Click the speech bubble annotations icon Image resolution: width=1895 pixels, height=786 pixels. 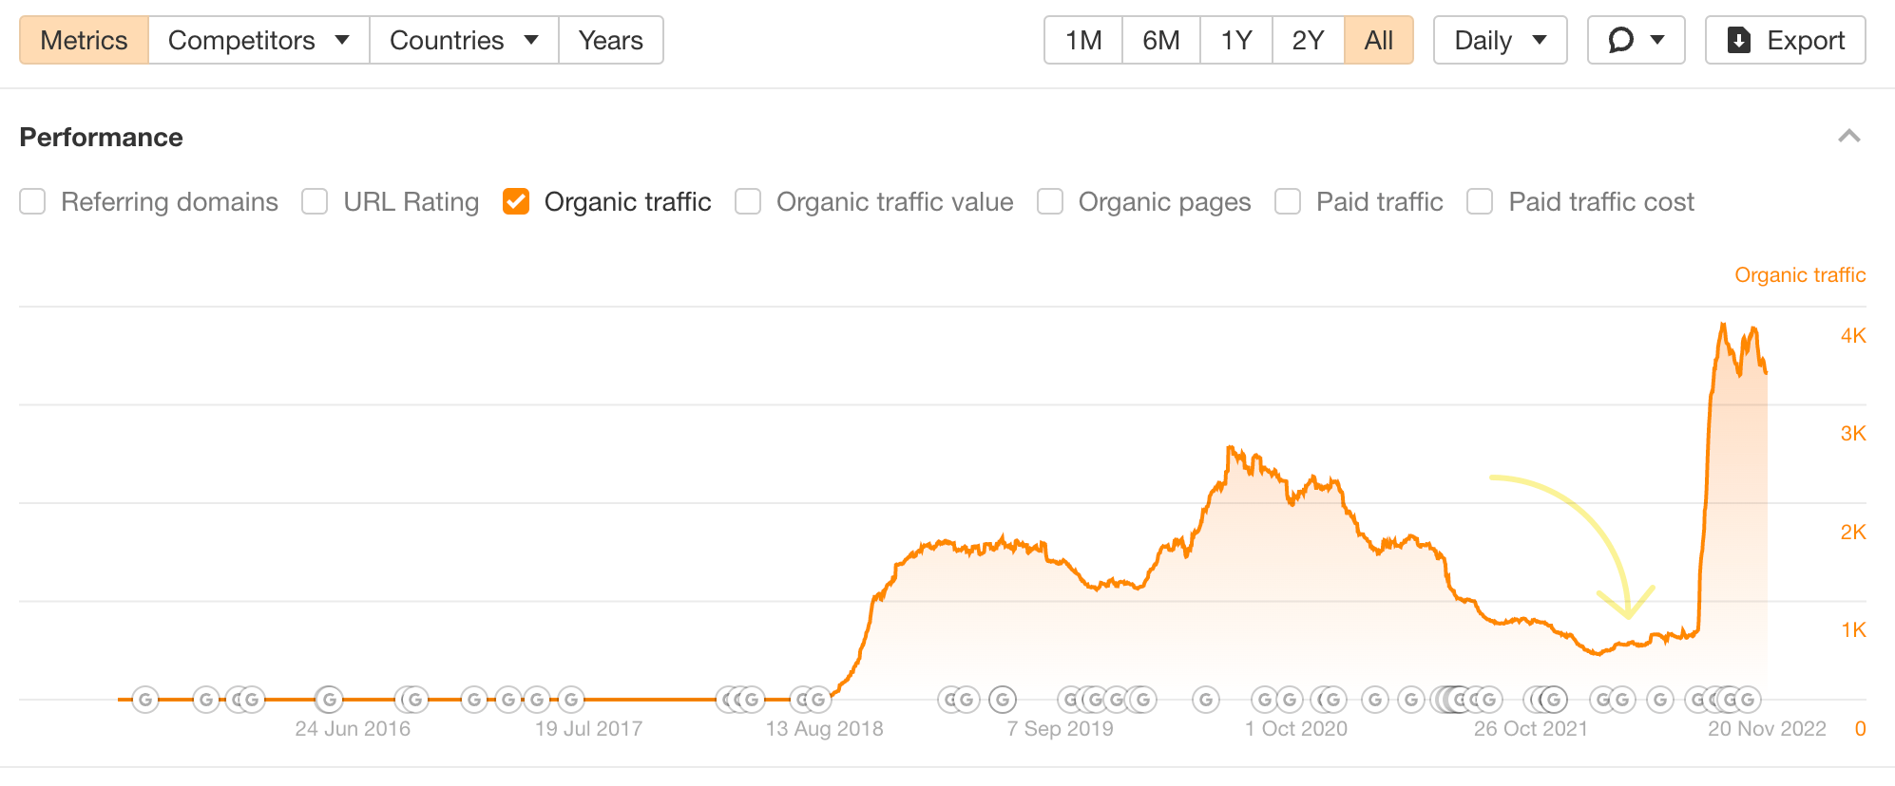1620,40
